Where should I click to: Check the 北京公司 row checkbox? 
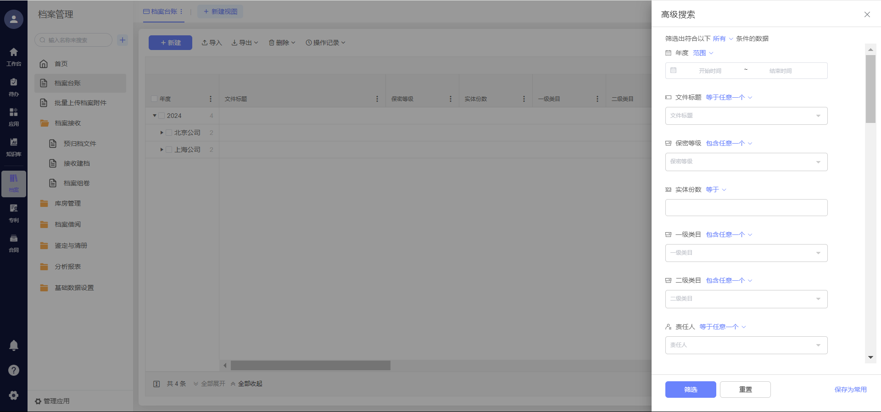[169, 133]
